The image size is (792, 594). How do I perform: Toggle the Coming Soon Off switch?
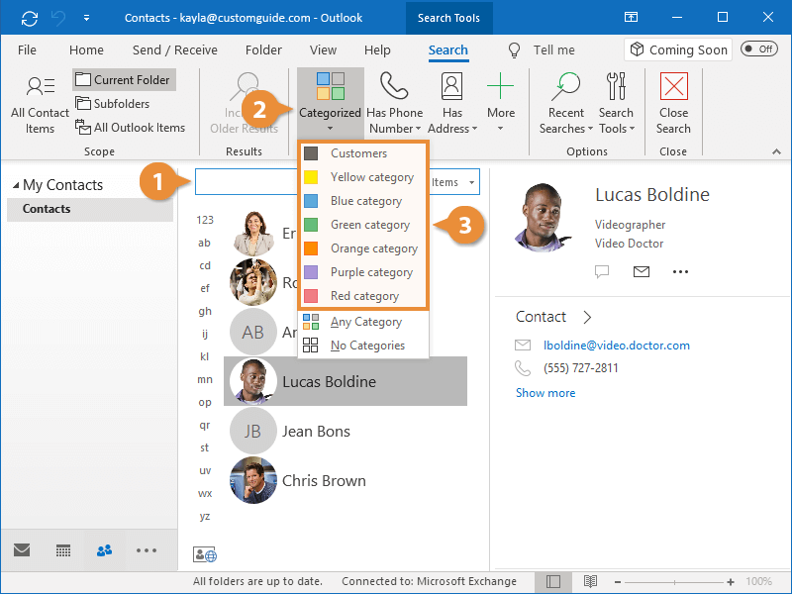(759, 49)
